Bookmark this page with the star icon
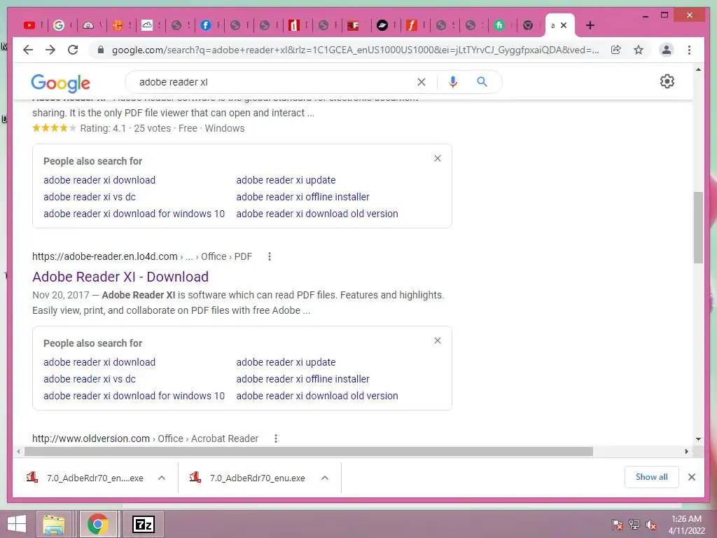This screenshot has height=538, width=717. [639, 50]
